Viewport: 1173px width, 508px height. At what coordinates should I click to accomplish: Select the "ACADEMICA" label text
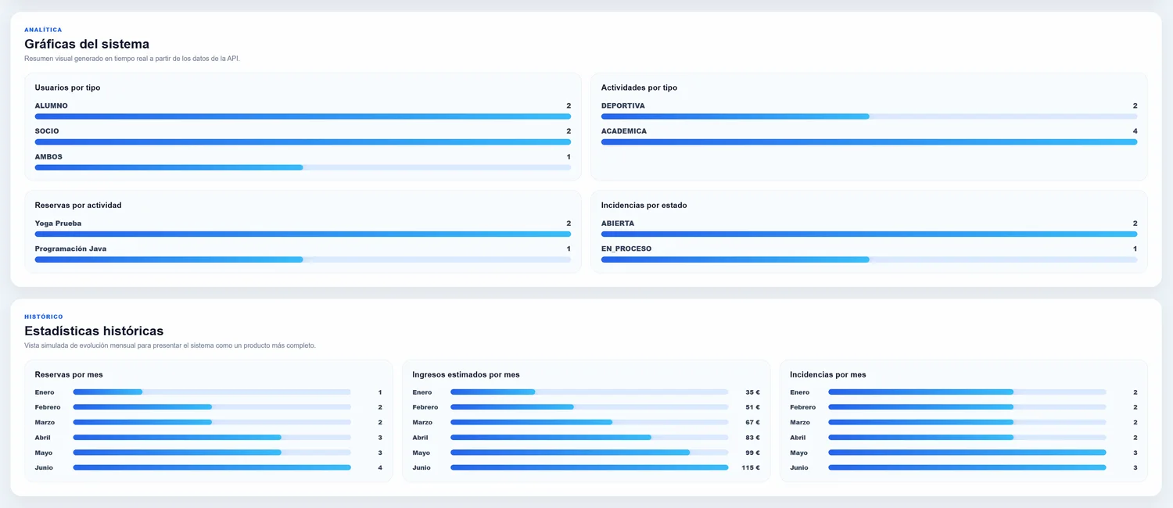point(624,131)
